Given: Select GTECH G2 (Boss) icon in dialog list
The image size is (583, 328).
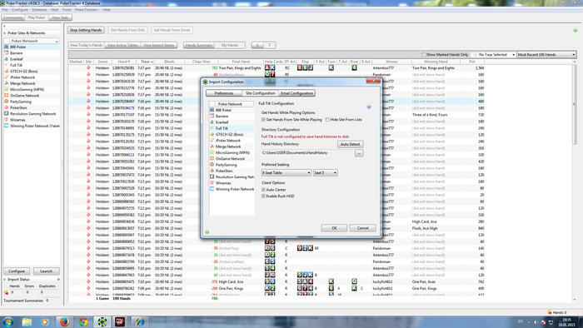Looking at the screenshot, I should (x=212, y=134).
